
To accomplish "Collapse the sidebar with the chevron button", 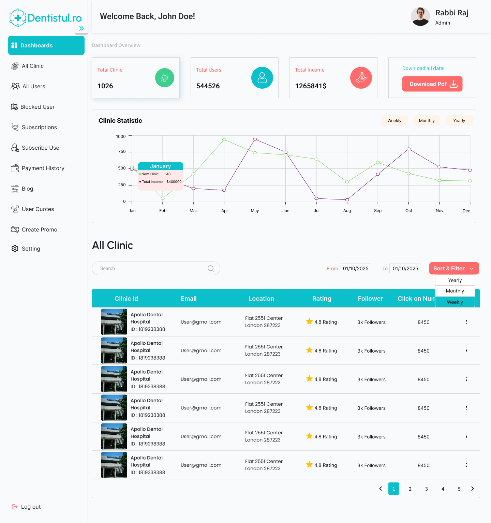I will [x=81, y=29].
